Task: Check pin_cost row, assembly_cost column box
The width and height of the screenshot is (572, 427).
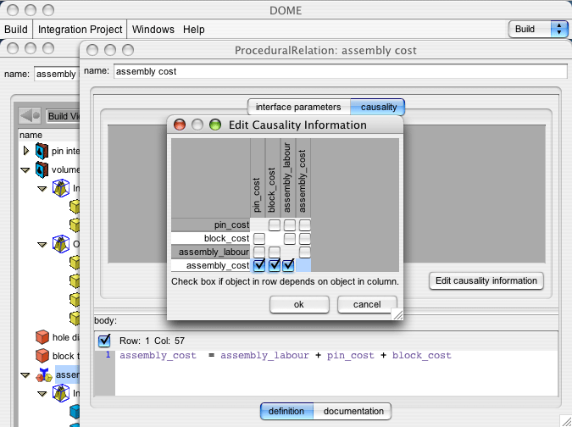Action: pos(304,225)
